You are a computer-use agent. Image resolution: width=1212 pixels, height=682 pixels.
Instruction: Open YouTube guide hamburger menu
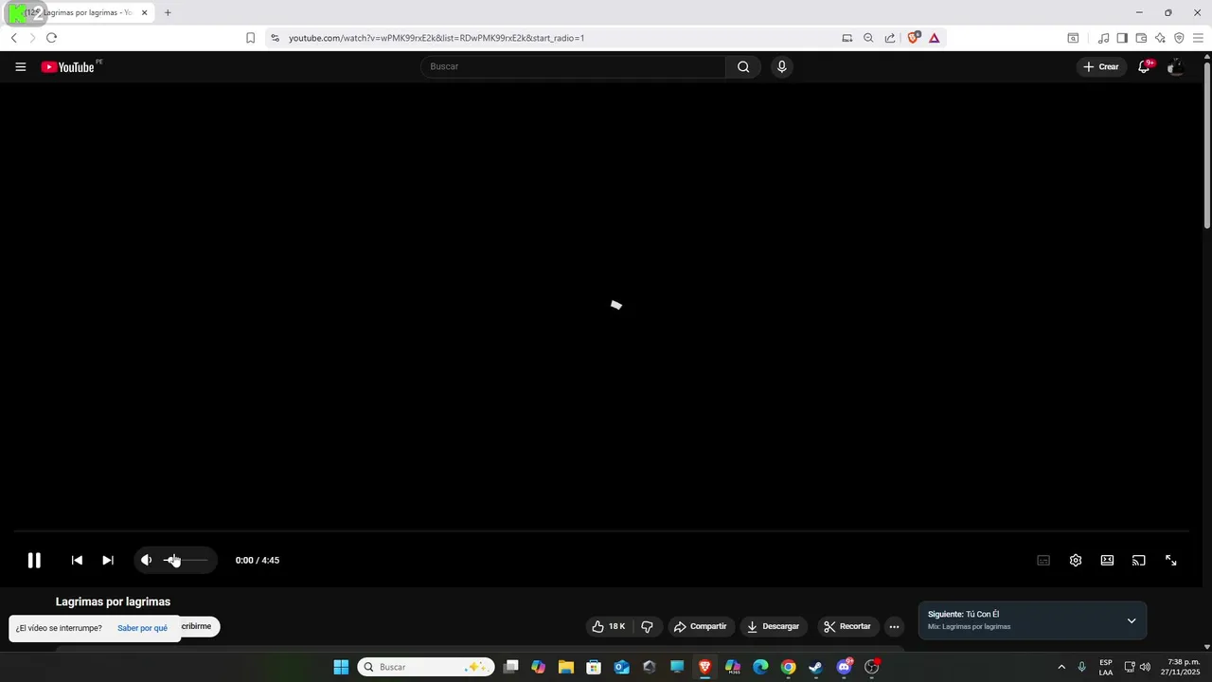pos(21,66)
